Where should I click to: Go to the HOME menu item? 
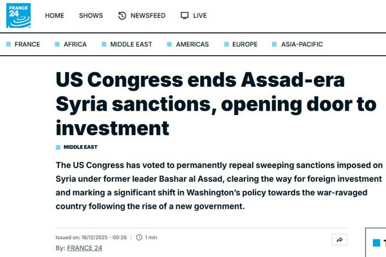point(55,15)
